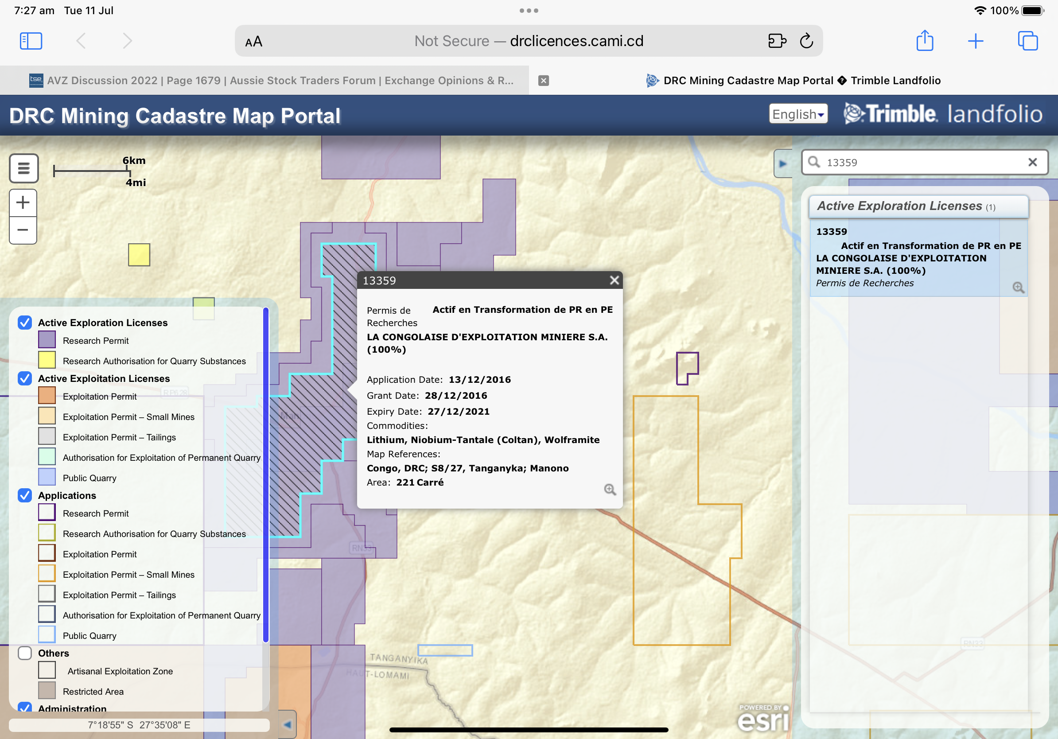Open Safari sidebar panel
Viewport: 1058px width, 739px height.
coord(31,41)
